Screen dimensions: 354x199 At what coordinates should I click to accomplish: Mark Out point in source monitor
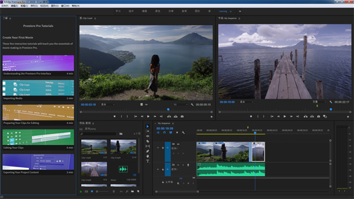[127, 117]
